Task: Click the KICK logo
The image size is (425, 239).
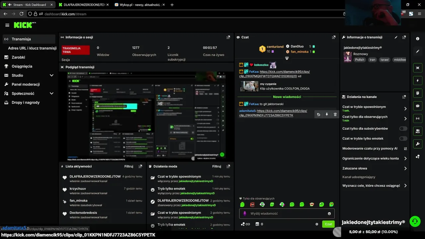Action: [24, 25]
